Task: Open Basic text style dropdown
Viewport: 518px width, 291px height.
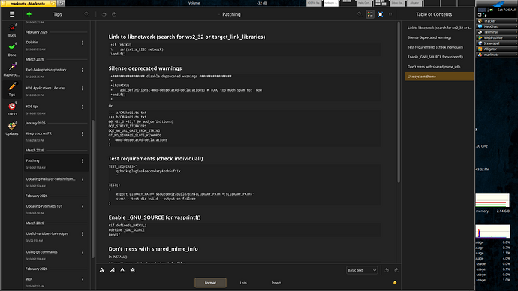Action: (x=362, y=270)
